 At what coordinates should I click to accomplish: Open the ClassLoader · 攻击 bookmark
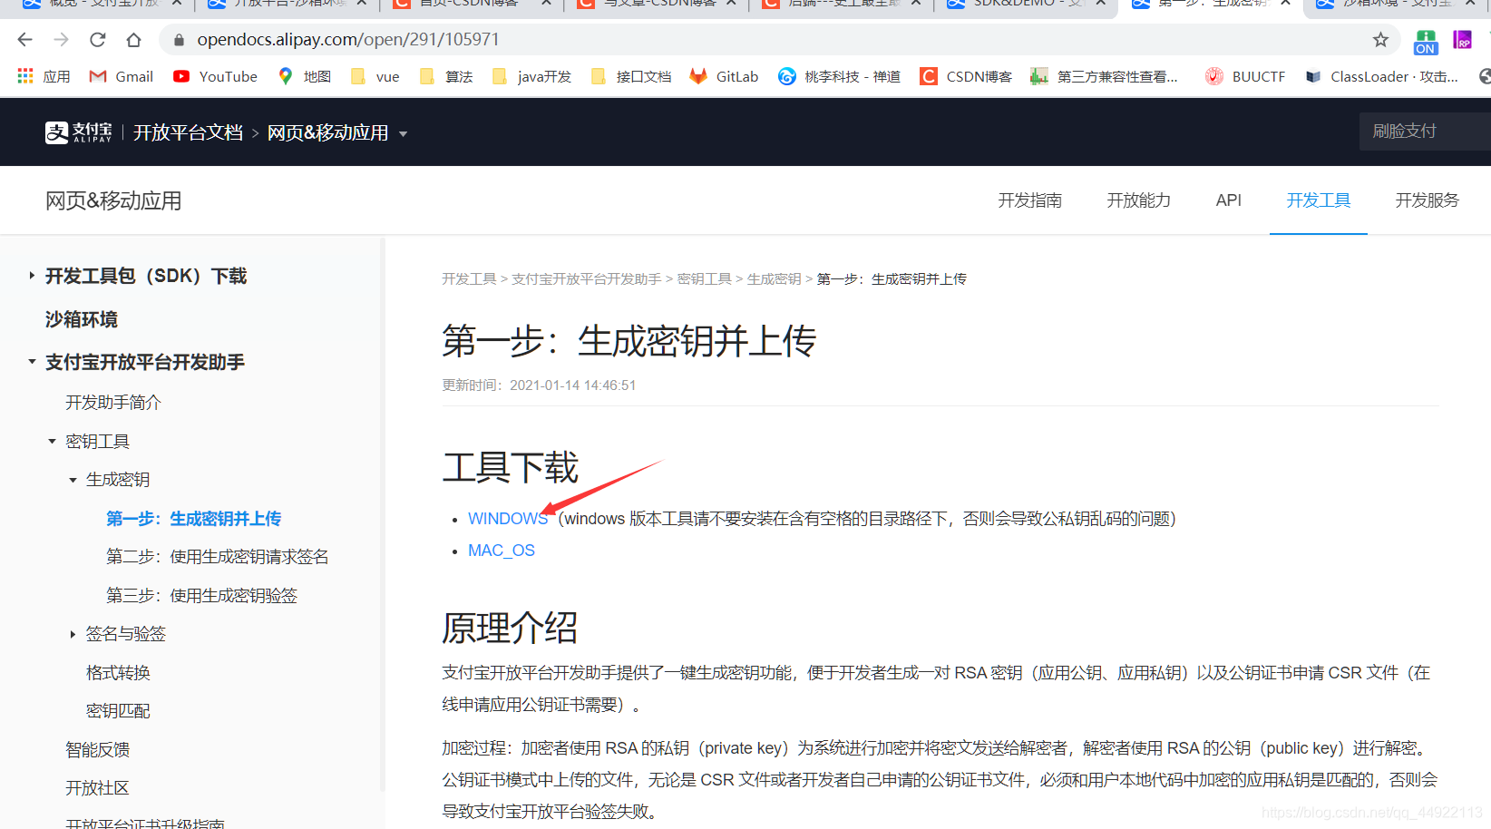pyautogui.click(x=1381, y=76)
